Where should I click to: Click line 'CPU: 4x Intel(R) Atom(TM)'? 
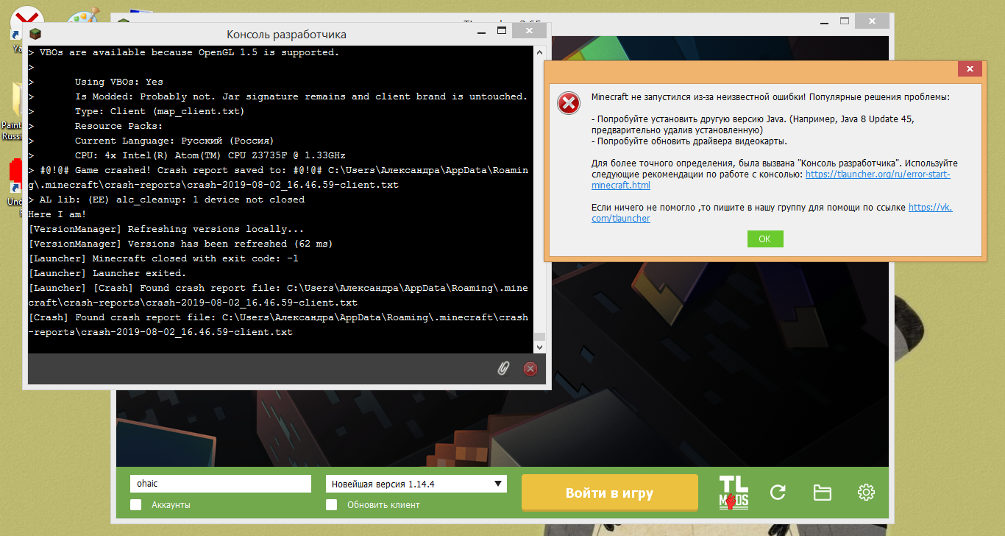[x=210, y=155]
